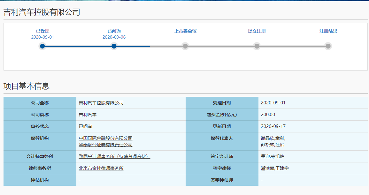
Task: Click the 项目基本信息 section heading
Action: coord(27,86)
